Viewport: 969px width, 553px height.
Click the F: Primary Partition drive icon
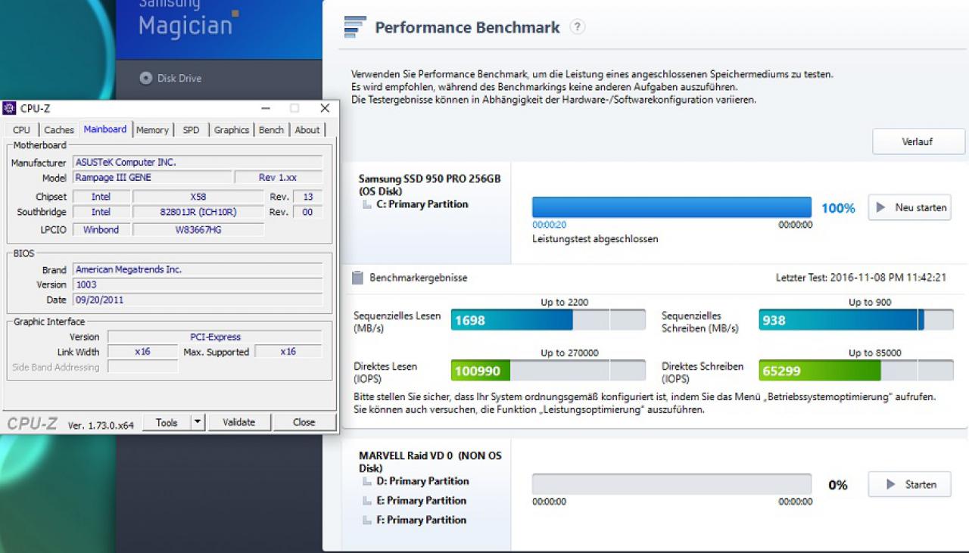coord(367,520)
